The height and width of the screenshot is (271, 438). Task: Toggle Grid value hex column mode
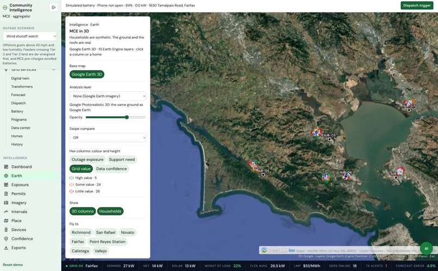click(81, 168)
